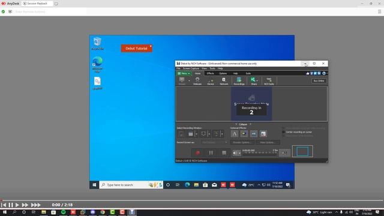
Task: Expand the green Menu dropdown in Debut
Action: 184,73
